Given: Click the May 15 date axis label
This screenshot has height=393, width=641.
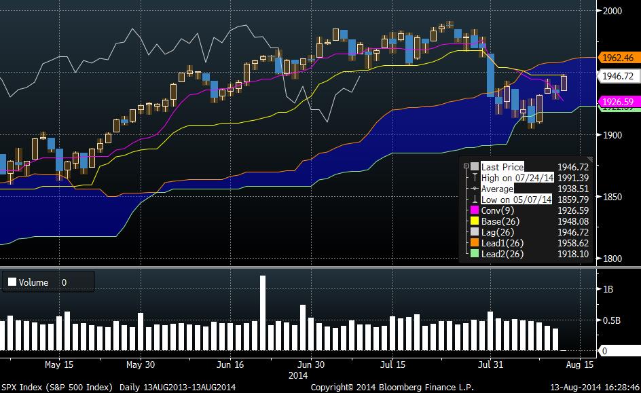Looking at the screenshot, I should [59, 364].
